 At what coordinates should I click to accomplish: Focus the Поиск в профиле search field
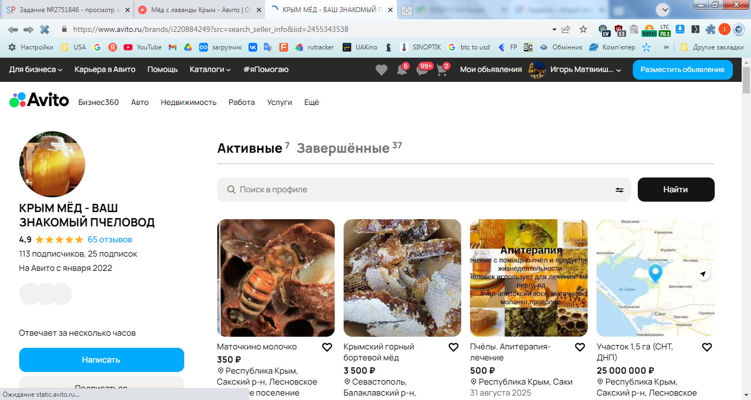pos(424,190)
